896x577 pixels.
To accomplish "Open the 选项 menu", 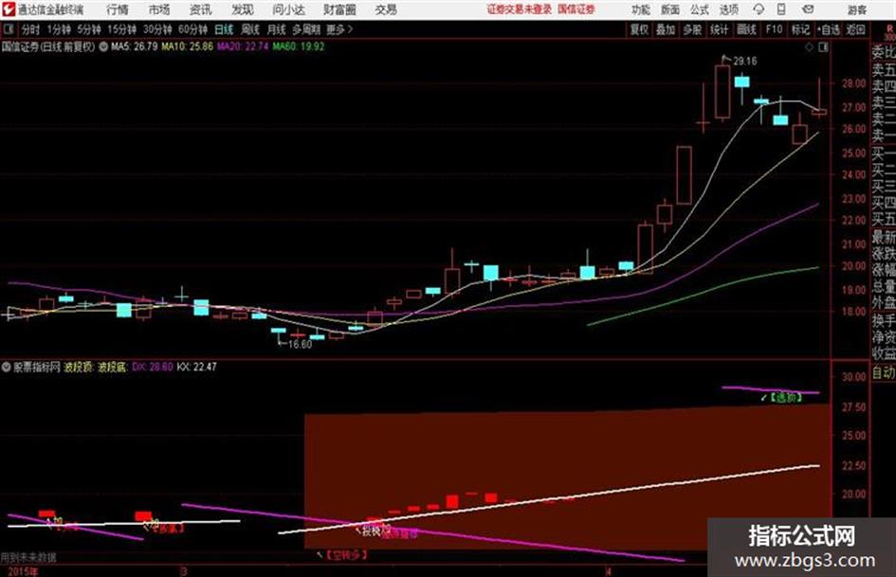I will (729, 9).
